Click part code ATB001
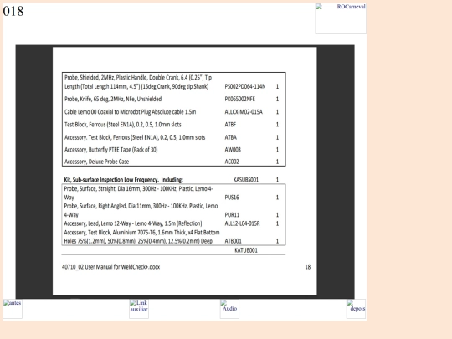The width and height of the screenshot is (452, 339). (233, 241)
